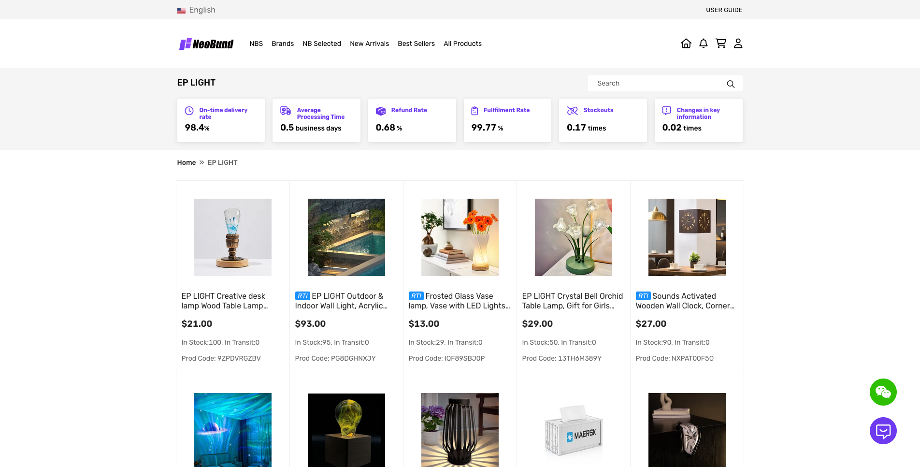
Task: Open frosted vase with orange flowers thumbnail
Action: 460,237
